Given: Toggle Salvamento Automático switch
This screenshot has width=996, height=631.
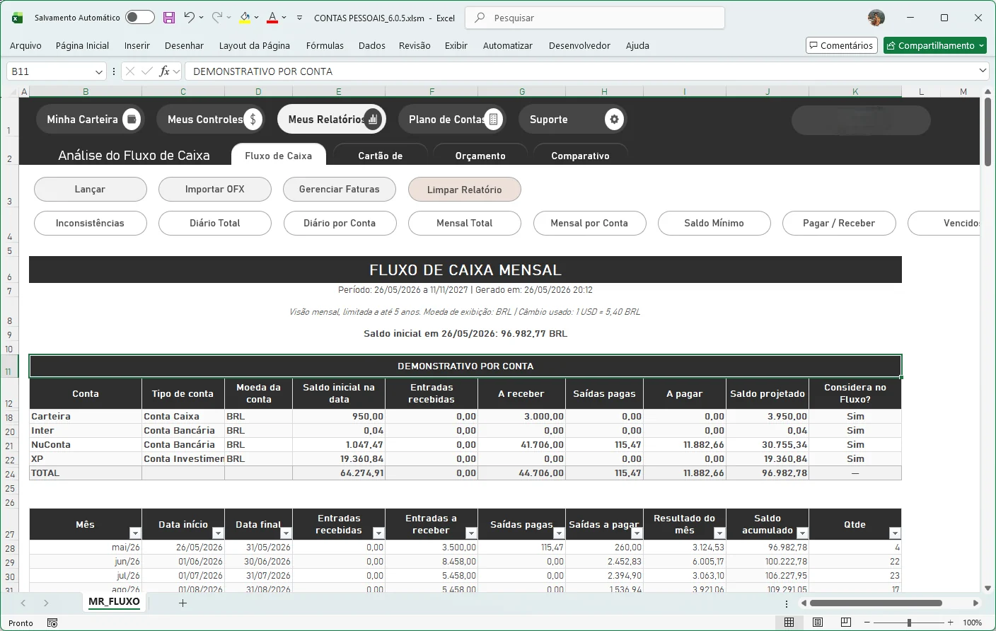Looking at the screenshot, I should click(x=140, y=18).
